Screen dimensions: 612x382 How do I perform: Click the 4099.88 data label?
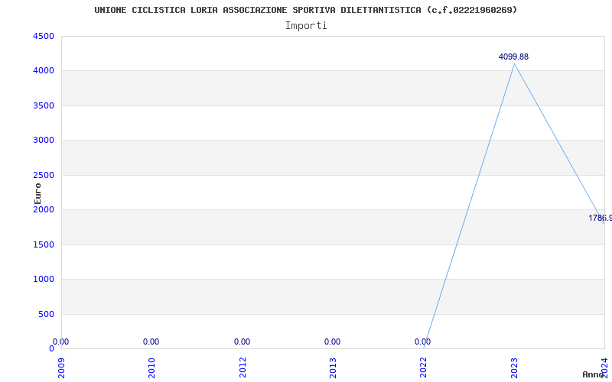point(513,57)
